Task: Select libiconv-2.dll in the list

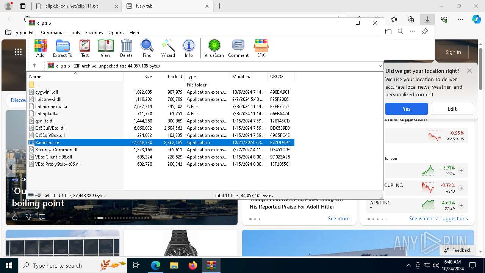Action: (x=48, y=99)
